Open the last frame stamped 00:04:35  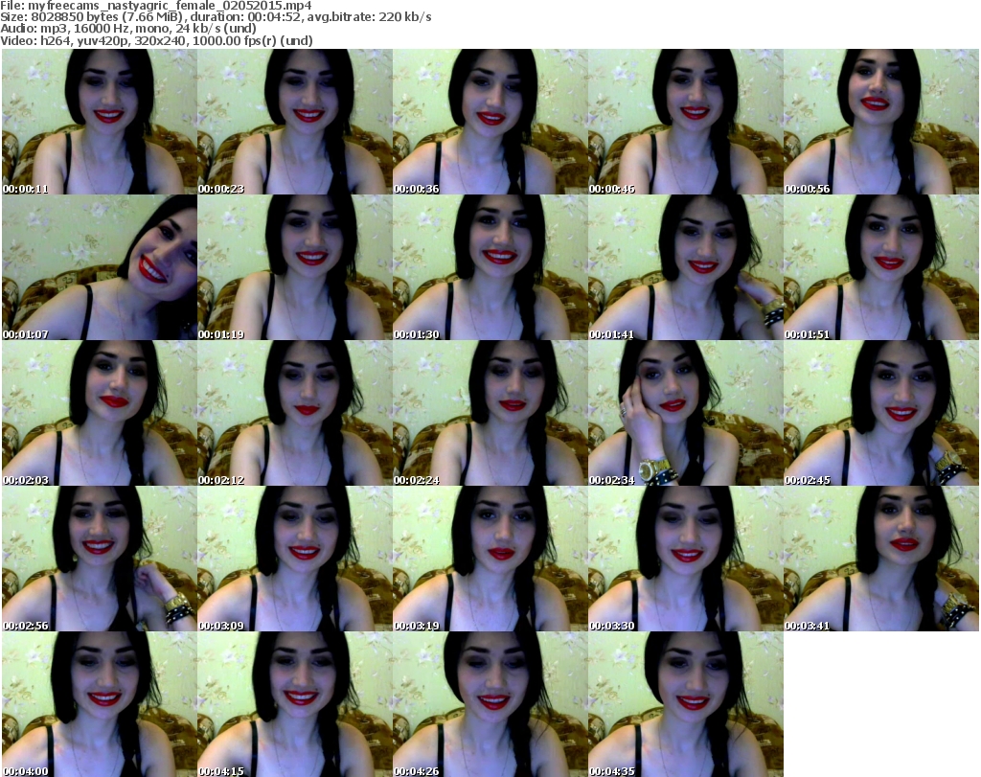(685, 704)
